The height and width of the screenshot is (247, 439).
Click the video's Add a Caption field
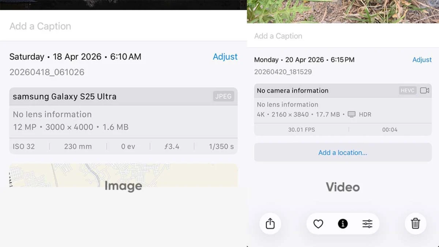277,36
